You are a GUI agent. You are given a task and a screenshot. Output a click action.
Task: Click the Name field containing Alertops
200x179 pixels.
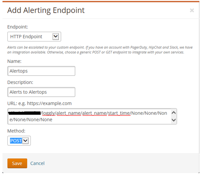(x=41, y=71)
